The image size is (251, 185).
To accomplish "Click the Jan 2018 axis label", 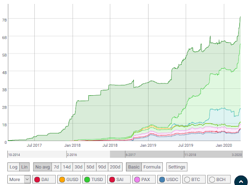I will [73, 145].
